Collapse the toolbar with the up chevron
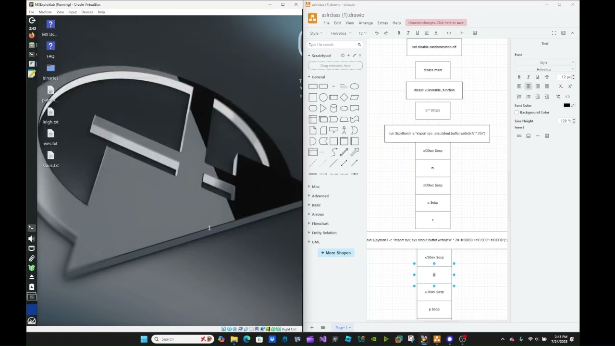The width and height of the screenshot is (615, 346). pos(572,33)
